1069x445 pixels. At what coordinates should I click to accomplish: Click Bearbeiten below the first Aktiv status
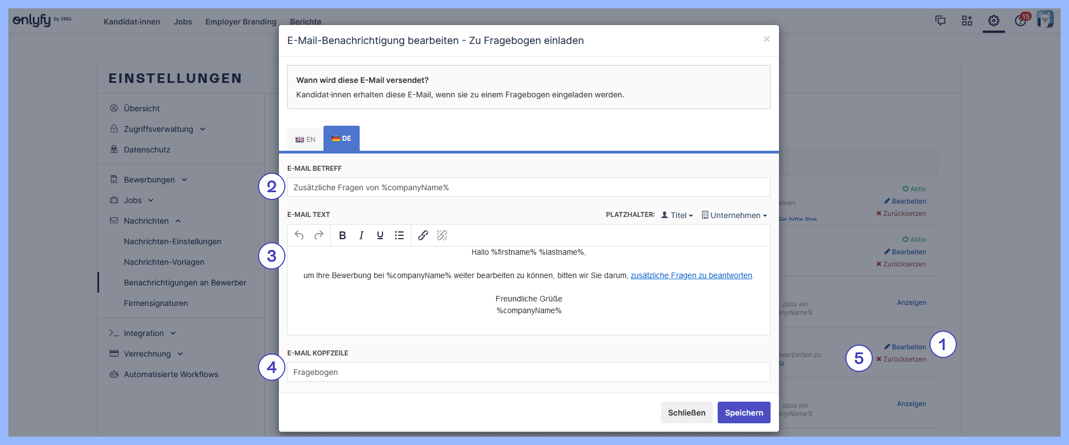click(x=905, y=201)
